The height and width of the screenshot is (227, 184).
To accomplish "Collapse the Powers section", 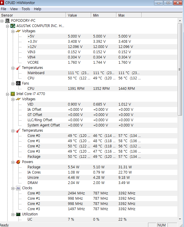I will [13, 162].
